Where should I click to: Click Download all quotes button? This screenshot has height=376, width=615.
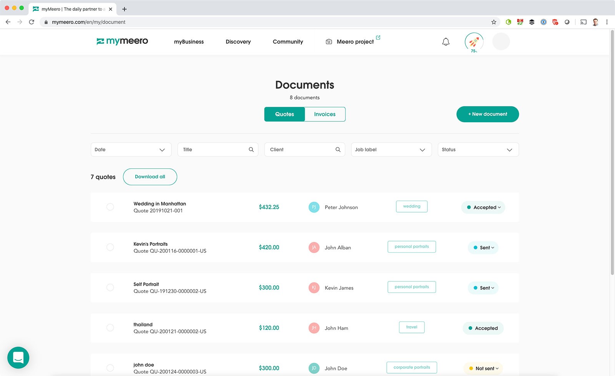(x=150, y=177)
